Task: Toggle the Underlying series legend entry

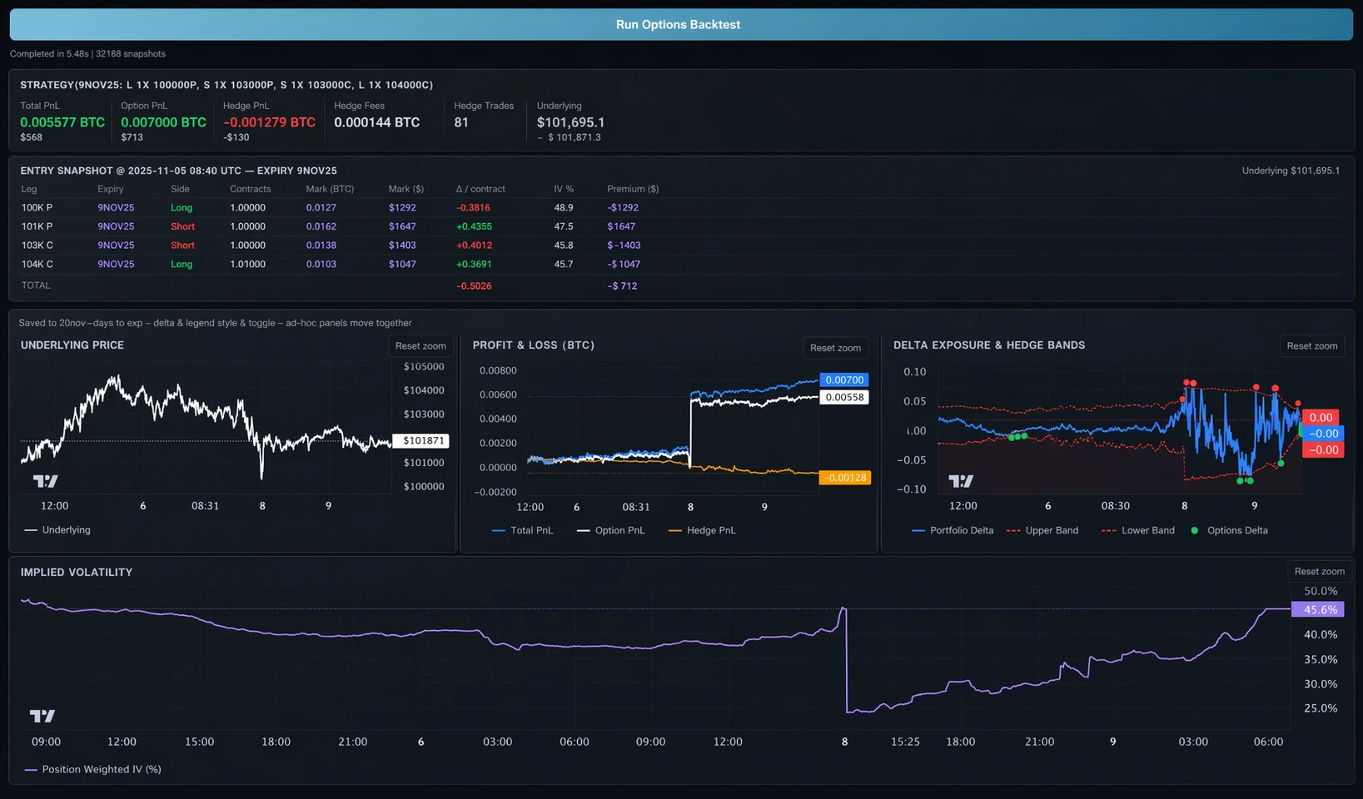Action: [57, 530]
